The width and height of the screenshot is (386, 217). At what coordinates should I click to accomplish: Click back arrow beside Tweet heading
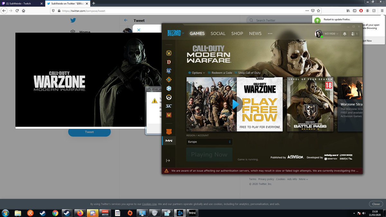point(126,20)
